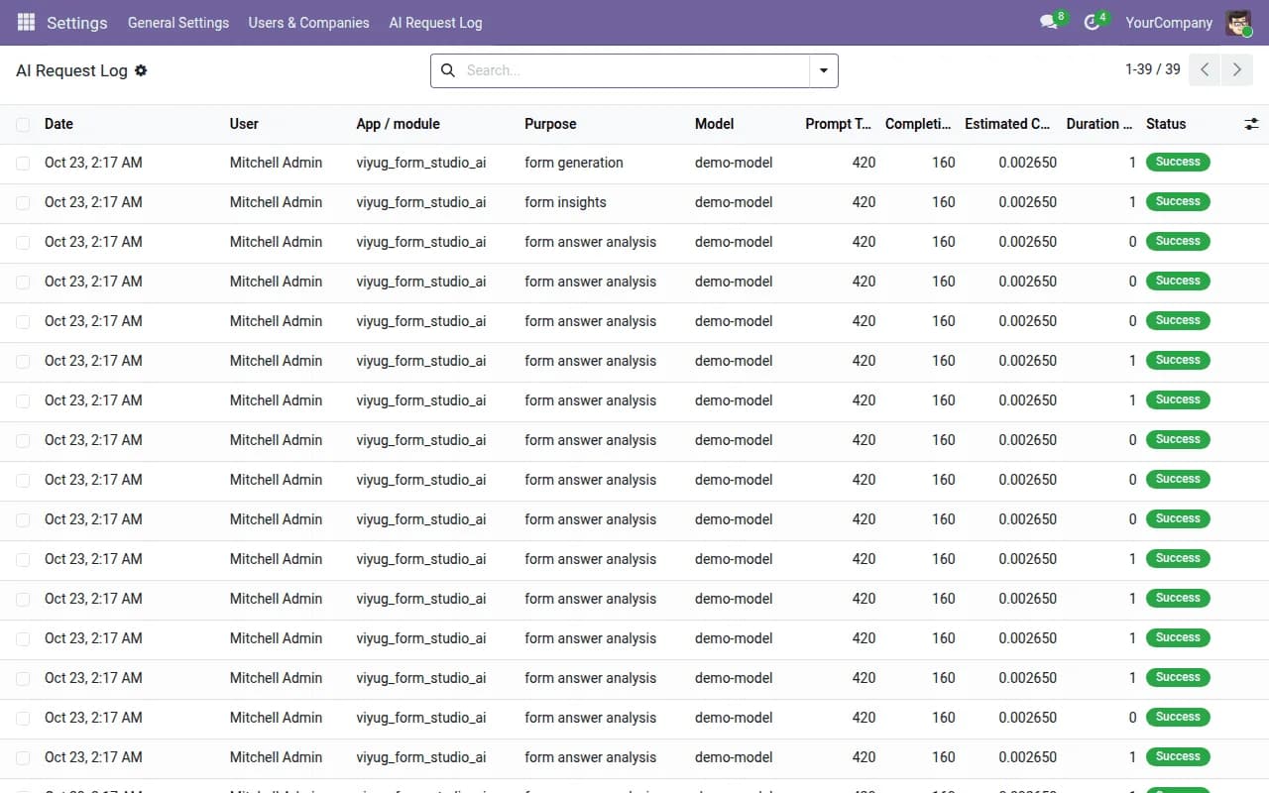The height and width of the screenshot is (793, 1269).
Task: Open the Users & Companies menu
Action: click(308, 22)
